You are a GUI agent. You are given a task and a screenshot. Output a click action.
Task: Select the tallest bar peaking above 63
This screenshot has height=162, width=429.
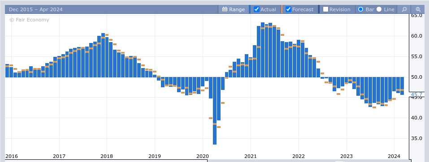(x=262, y=50)
